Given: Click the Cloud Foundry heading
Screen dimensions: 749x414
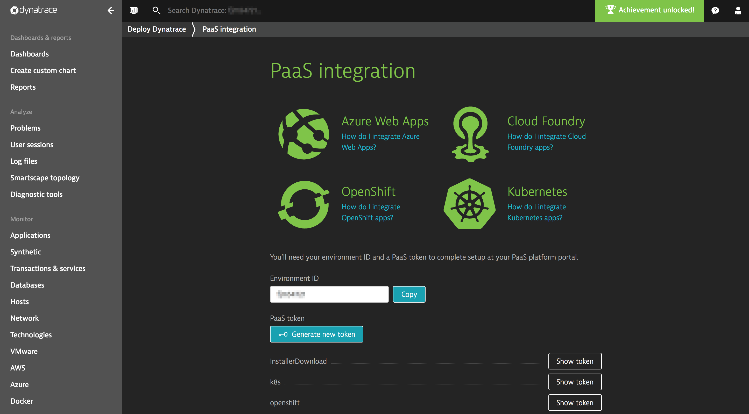Looking at the screenshot, I should click(x=546, y=121).
